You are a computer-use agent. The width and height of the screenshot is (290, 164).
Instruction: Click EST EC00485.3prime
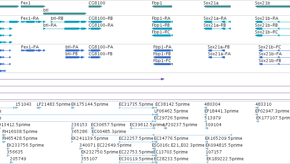[x=109, y=132]
